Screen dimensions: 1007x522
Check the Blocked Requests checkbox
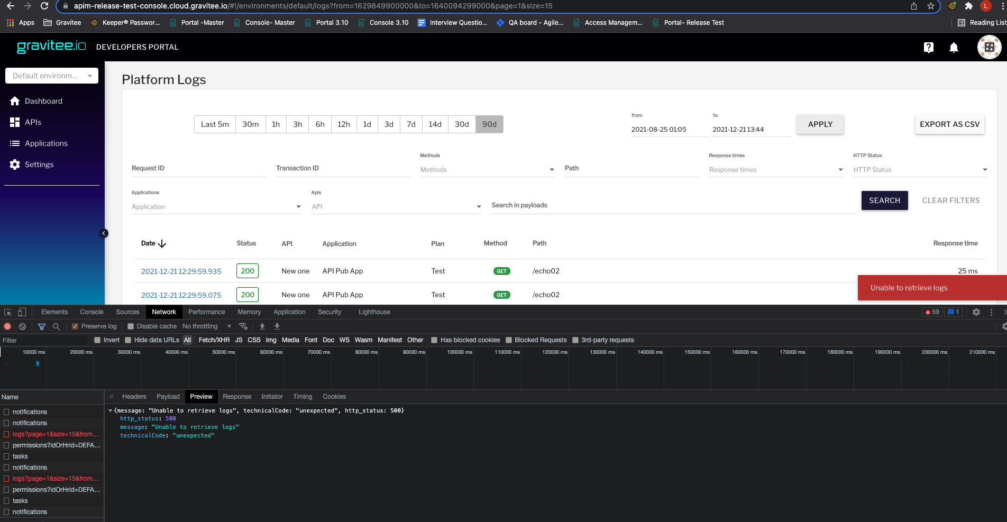[509, 340]
